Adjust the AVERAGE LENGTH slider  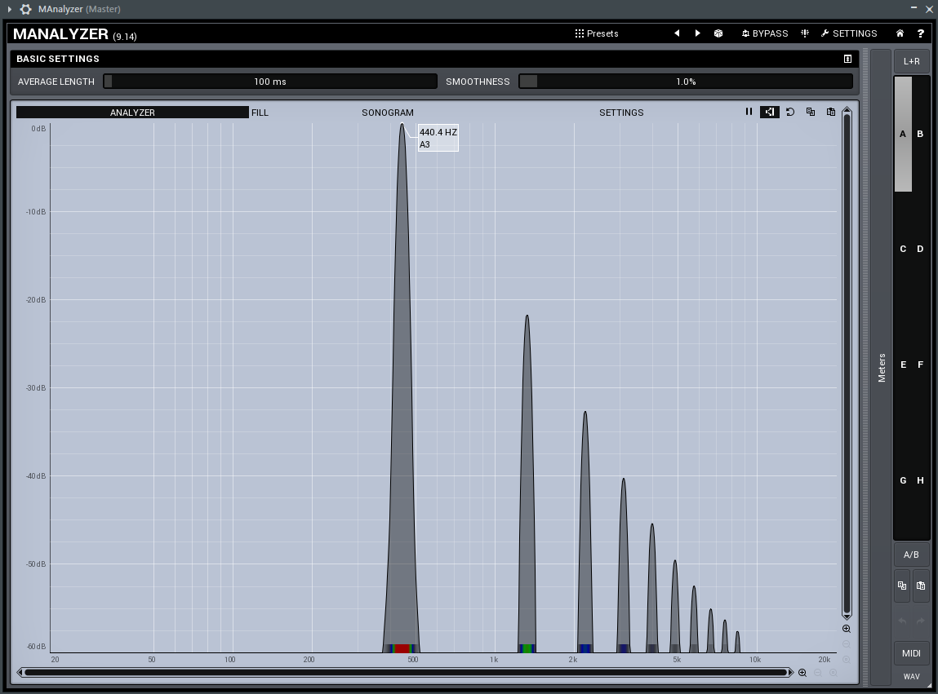tap(270, 82)
